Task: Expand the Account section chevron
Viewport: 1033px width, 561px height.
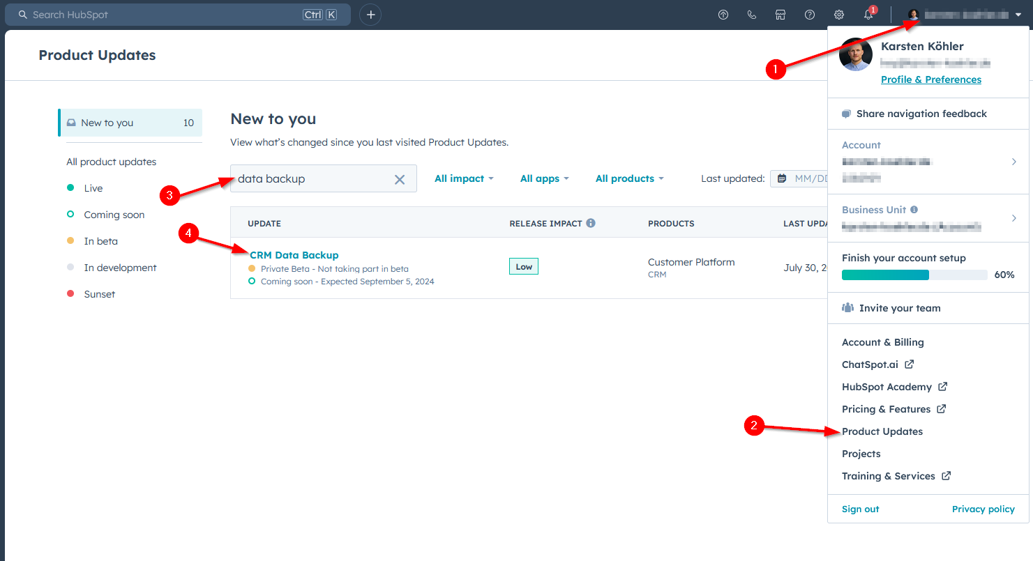Action: (x=1013, y=161)
